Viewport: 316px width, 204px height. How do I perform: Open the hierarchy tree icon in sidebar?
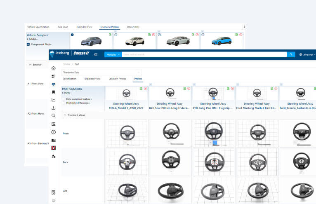coord(53,124)
